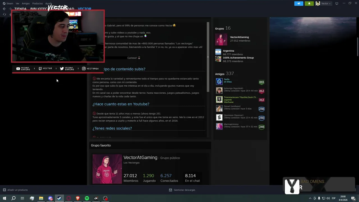Open Spotify from the taskbar
359x202 pixels.
87,198
